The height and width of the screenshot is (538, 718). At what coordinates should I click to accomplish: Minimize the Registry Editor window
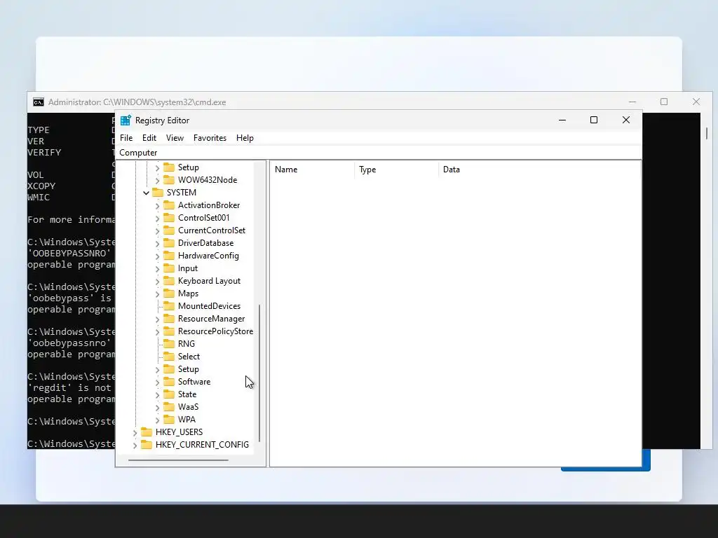point(562,120)
